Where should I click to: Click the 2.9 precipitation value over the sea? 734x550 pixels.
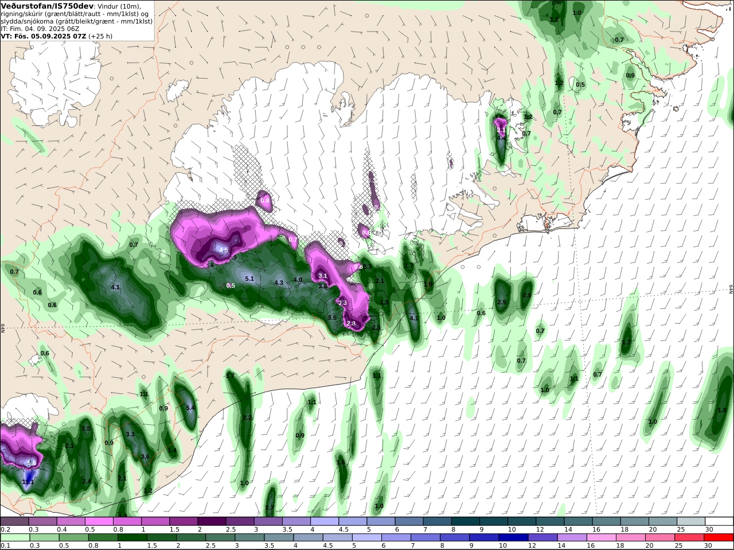502,302
